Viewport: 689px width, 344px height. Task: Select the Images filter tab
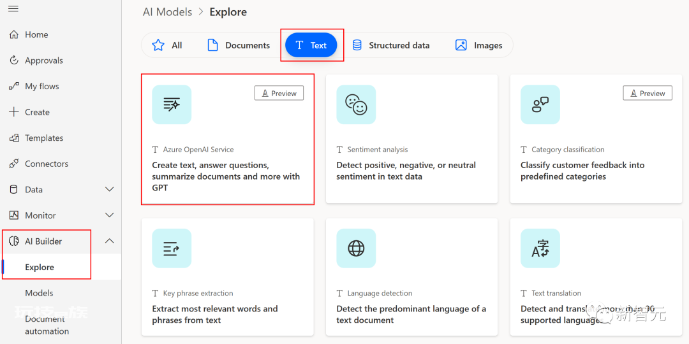(478, 45)
